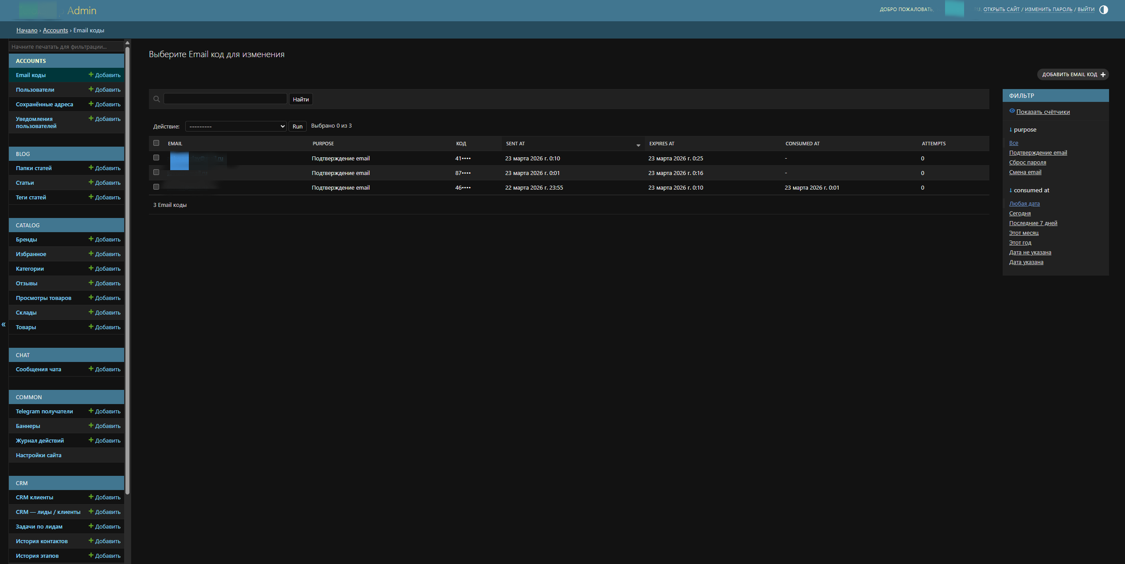Click the search magnifier icon
Image resolution: width=1125 pixels, height=564 pixels.
click(x=156, y=98)
